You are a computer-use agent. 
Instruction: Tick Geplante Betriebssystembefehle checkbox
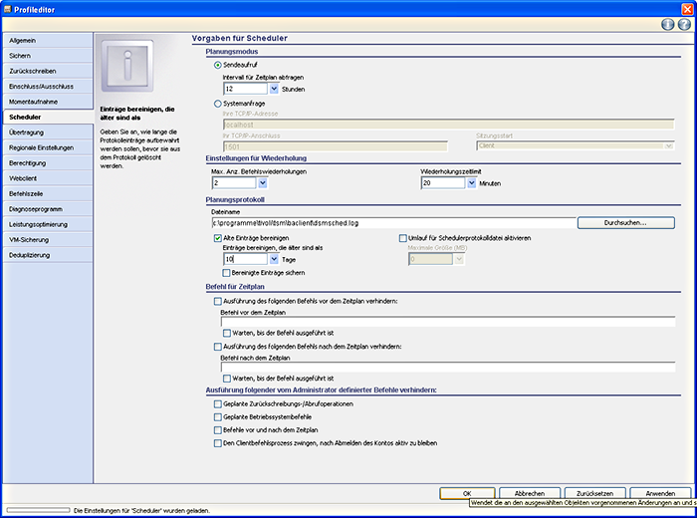[218, 416]
